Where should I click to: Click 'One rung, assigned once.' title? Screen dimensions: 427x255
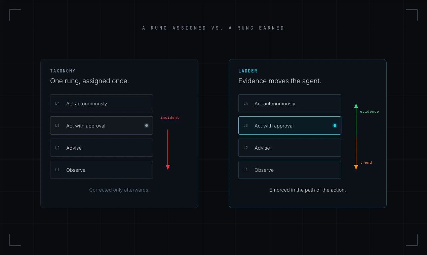click(x=89, y=81)
